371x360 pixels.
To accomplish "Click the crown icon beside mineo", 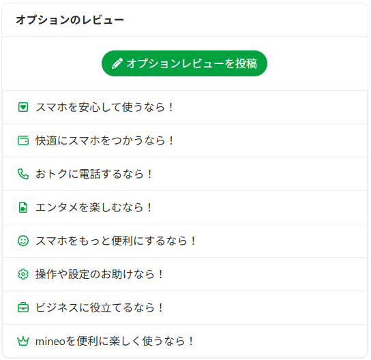I will 23,341.
